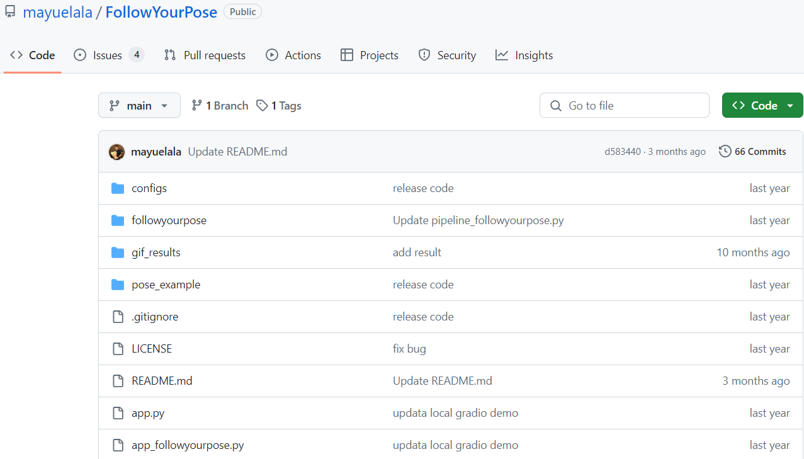
Task: Click the repository icon beside mayuelala
Action: click(10, 12)
